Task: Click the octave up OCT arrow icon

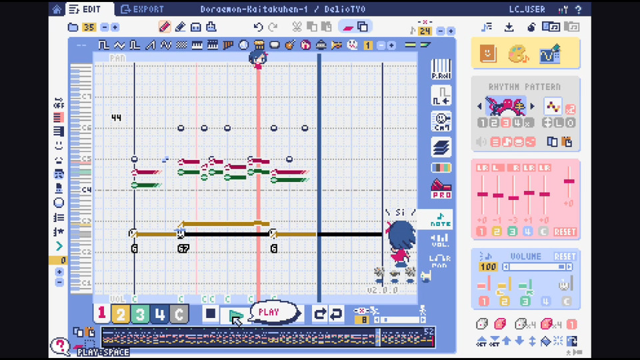Action: point(481,341)
